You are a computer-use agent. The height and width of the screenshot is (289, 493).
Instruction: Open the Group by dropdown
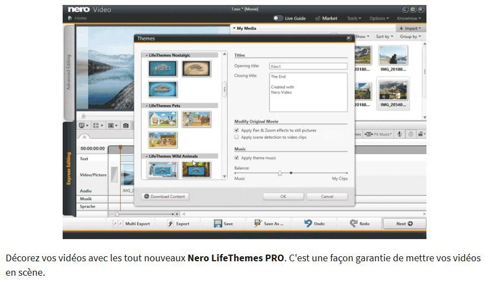pyautogui.click(x=410, y=37)
